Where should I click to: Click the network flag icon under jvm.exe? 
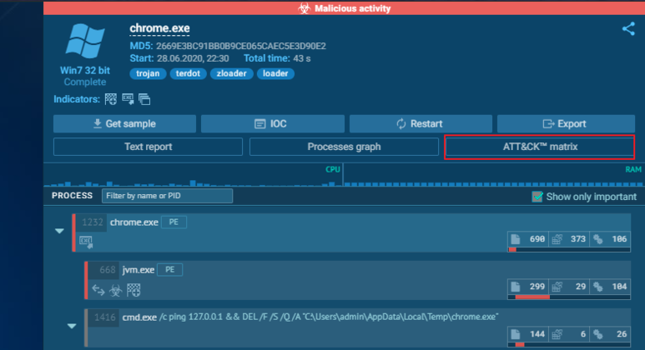click(x=134, y=290)
